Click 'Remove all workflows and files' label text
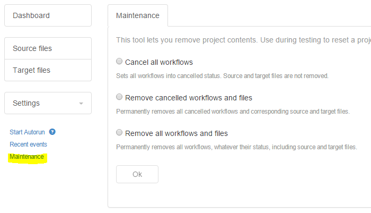Screen dimensions: 371x213 [176, 133]
